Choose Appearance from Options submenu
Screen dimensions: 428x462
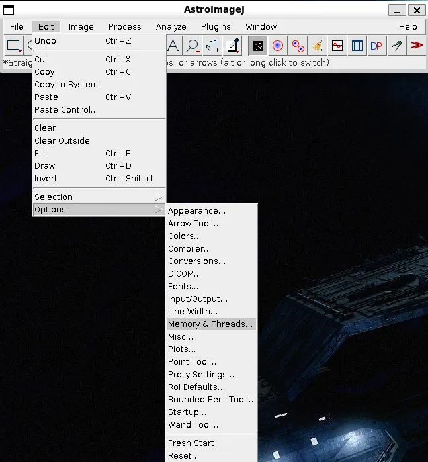(x=196, y=211)
